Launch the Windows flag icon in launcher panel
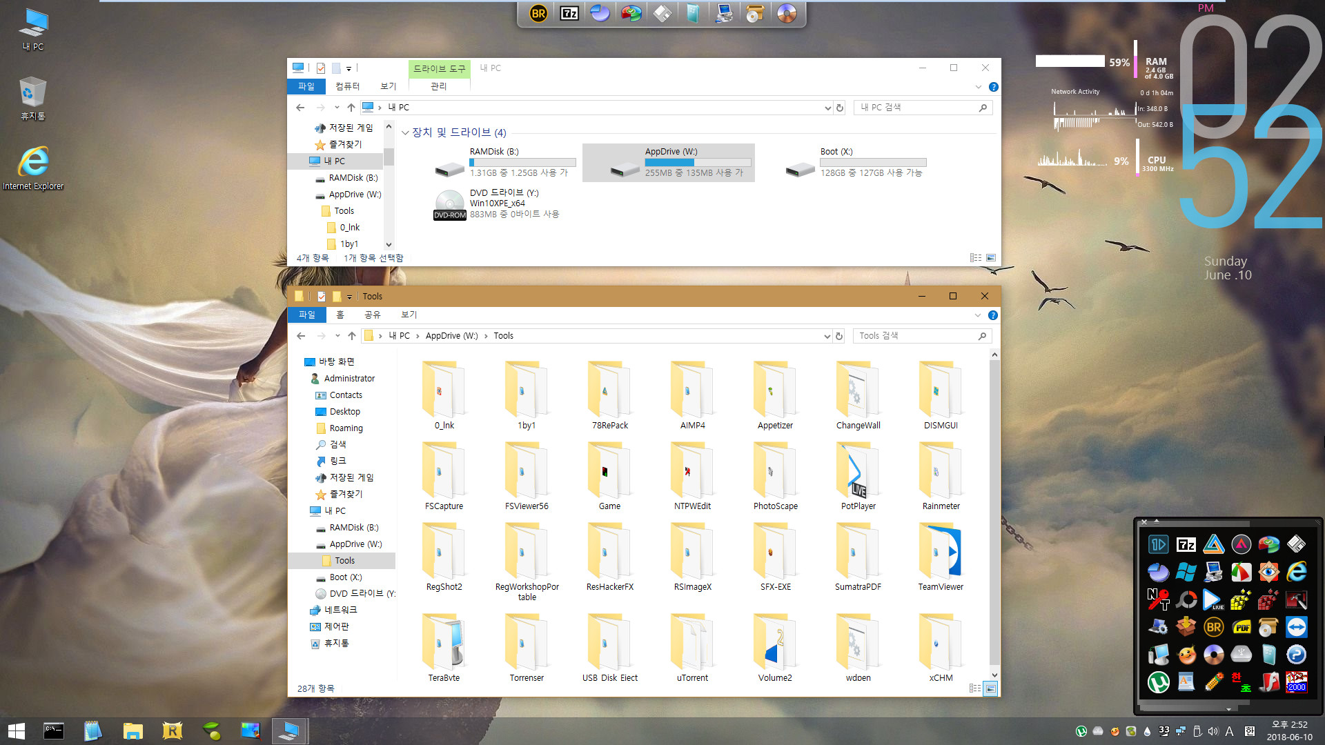Image resolution: width=1325 pixels, height=745 pixels. click(x=1186, y=572)
